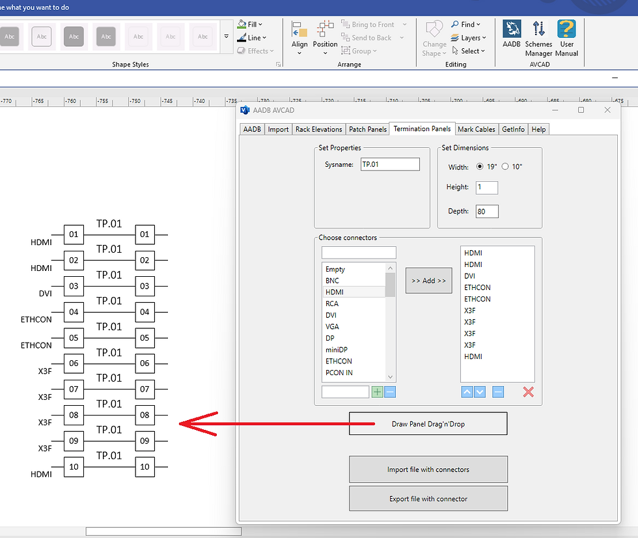Open the Effects dropdown
Viewport: 638px width, 538px height.
pos(255,51)
